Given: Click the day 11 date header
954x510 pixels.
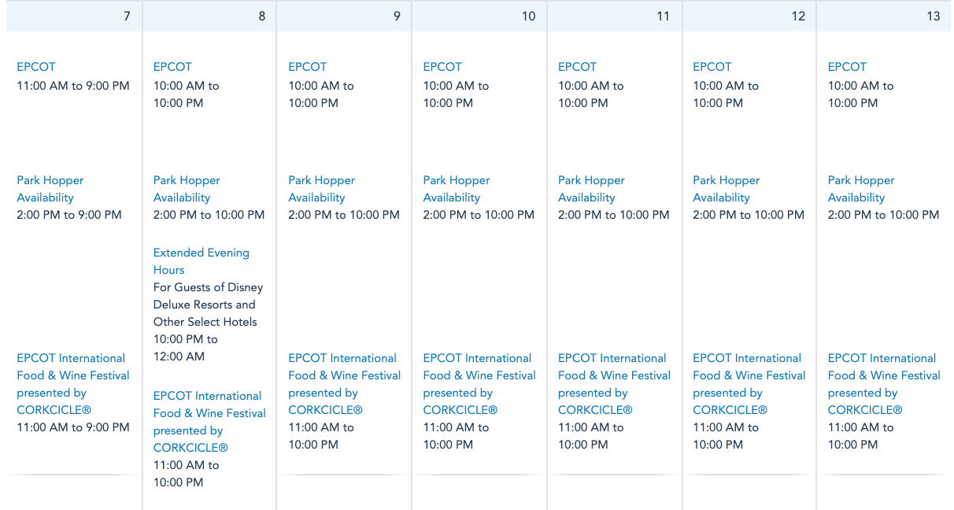Looking at the screenshot, I should [663, 17].
